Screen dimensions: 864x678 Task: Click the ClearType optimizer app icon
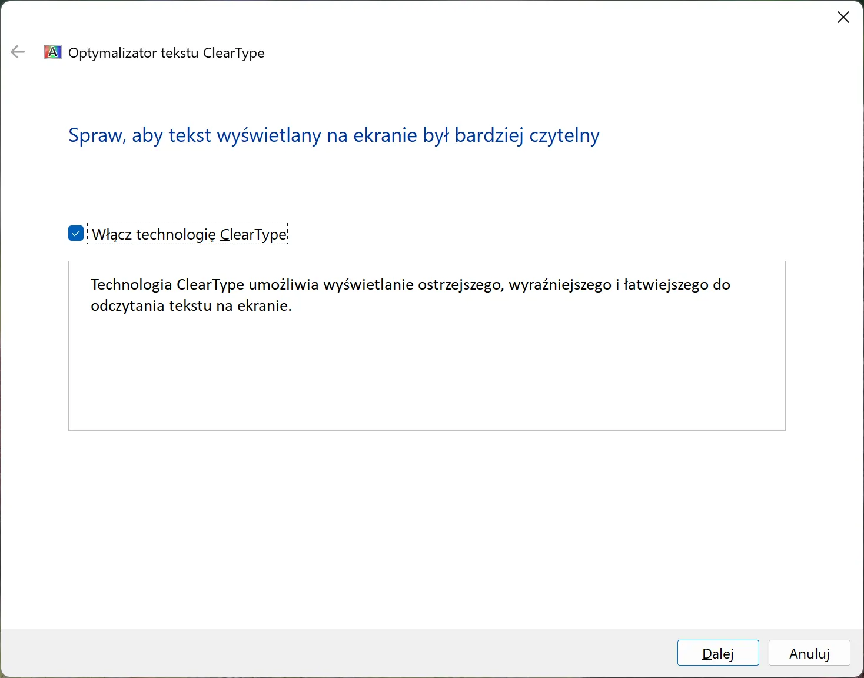coord(52,52)
